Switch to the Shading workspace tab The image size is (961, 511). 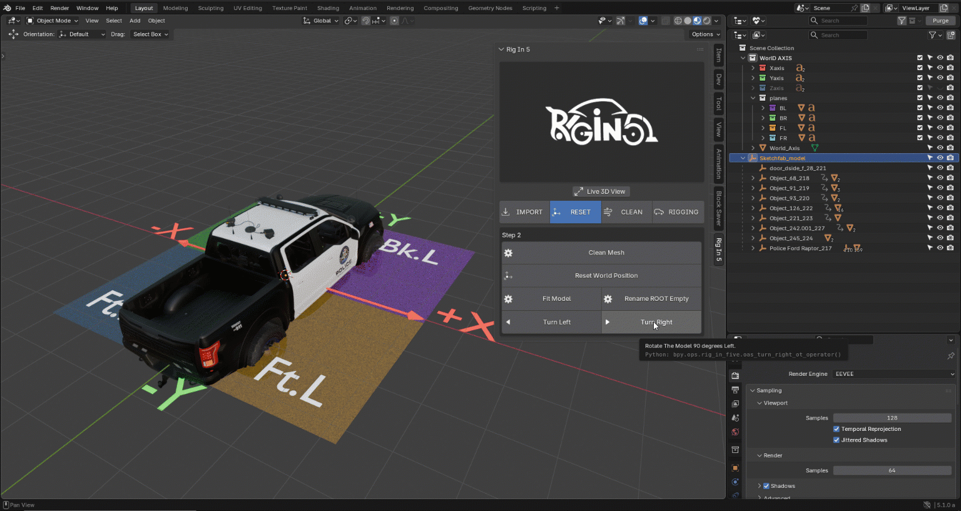[328, 8]
